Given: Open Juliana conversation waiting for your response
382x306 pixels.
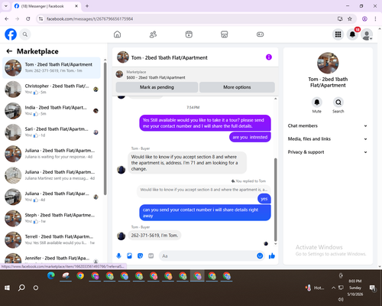Looking at the screenshot, I should 52,154.
